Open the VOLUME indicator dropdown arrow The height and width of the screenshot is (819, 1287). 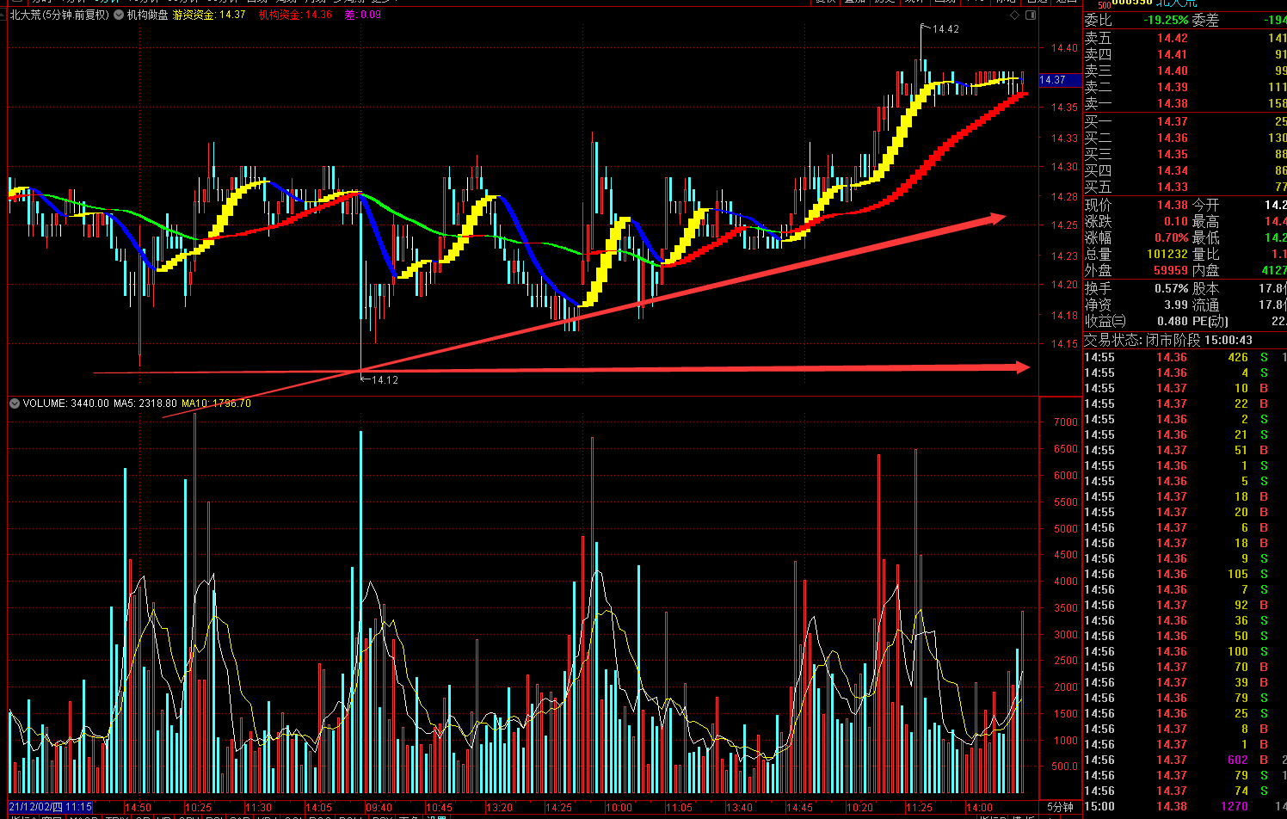15,403
